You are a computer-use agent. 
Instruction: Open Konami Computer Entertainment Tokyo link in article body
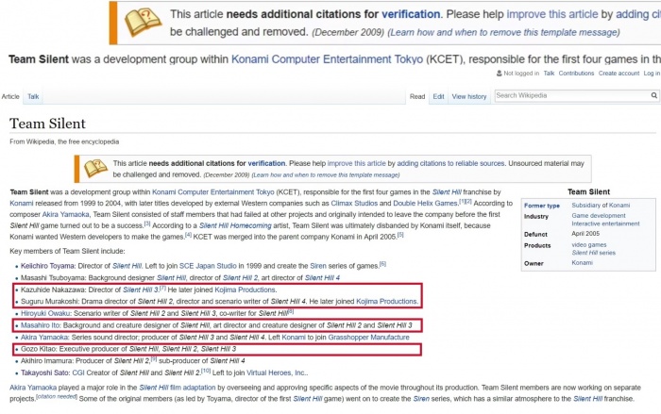213,192
